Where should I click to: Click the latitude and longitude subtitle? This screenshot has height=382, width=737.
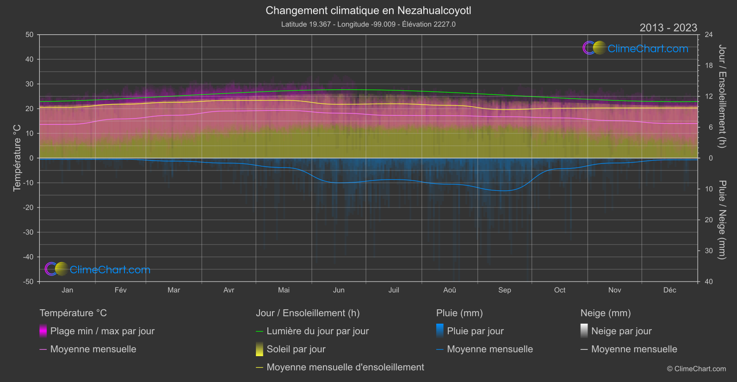[368, 24]
